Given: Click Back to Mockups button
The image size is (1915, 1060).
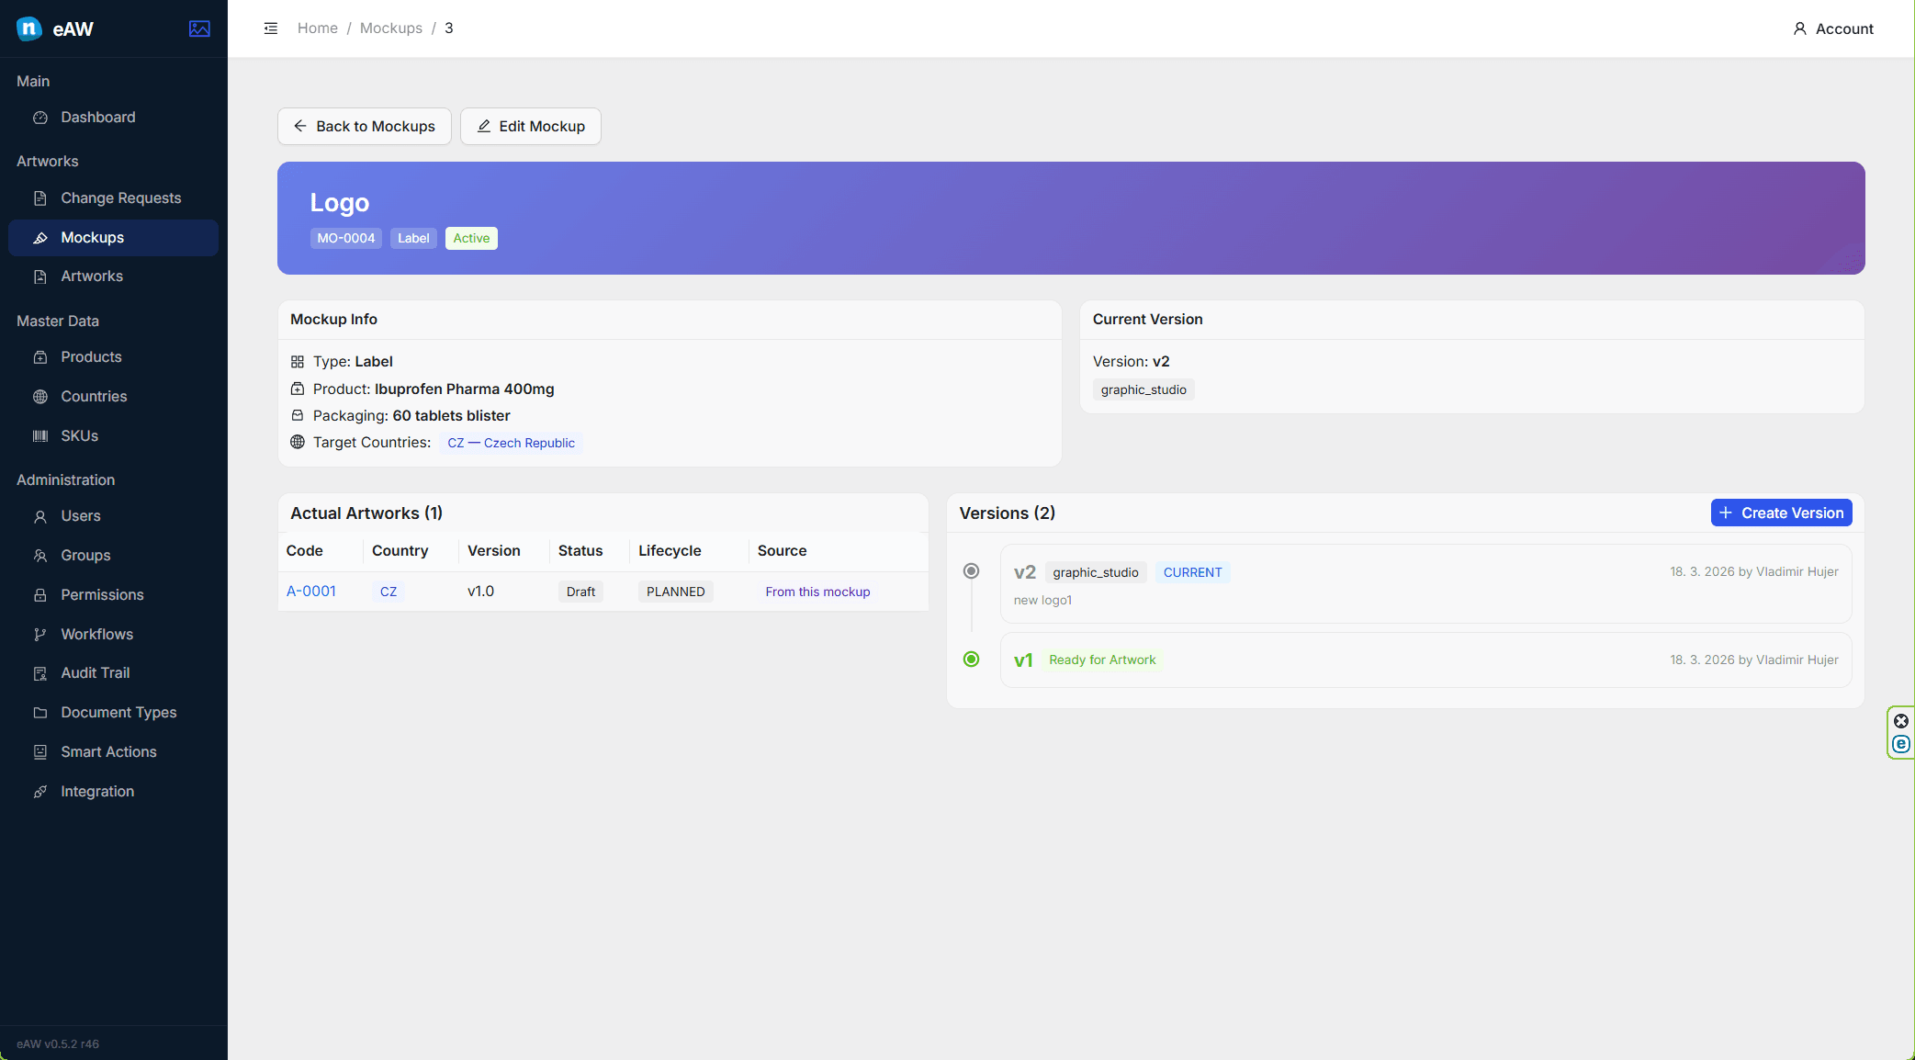Looking at the screenshot, I should 365,126.
